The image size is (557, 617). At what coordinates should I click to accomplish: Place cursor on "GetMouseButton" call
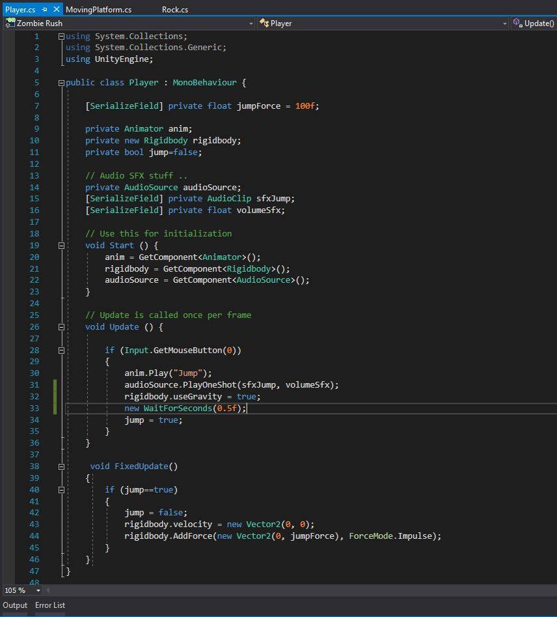click(x=188, y=351)
